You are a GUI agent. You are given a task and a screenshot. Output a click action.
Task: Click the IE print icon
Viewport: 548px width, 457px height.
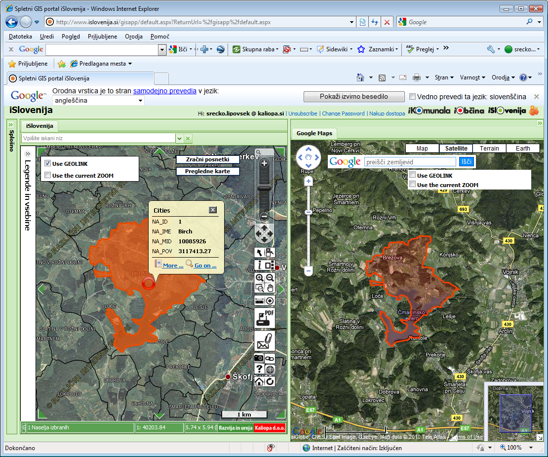[416, 77]
